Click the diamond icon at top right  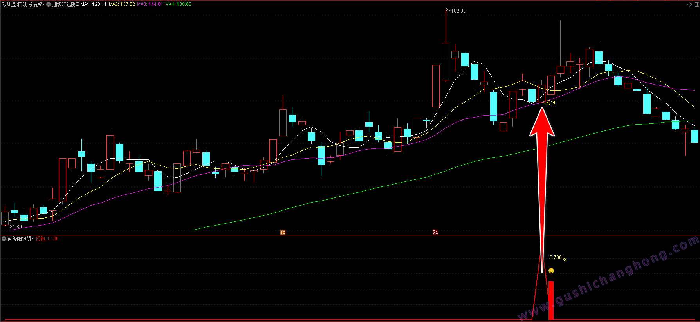pos(689,5)
